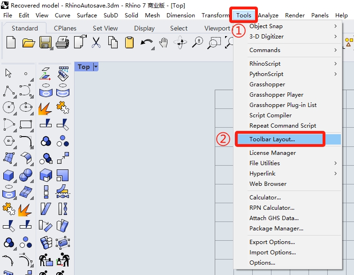Expand the Object Snap submenu
The height and width of the screenshot is (275, 354).
[x=336, y=26]
